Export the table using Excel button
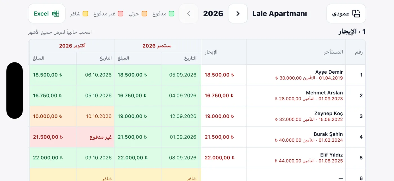This screenshot has height=181, width=394. [x=47, y=13]
